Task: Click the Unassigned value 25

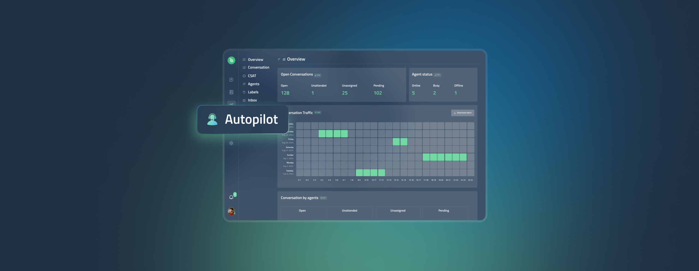Action: click(x=345, y=93)
